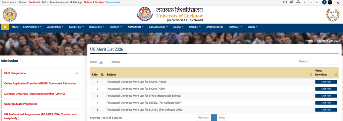
Task: Click here for B.Com.(NEP) merit list
Action: click(x=326, y=89)
